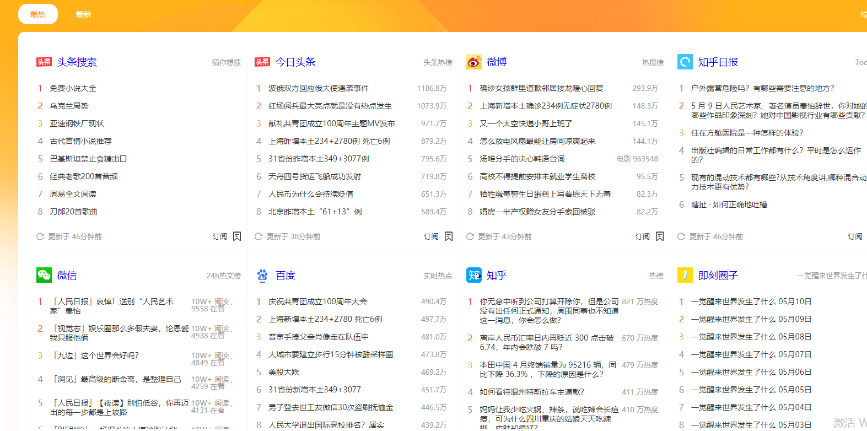Subscribe to 今日头条 via 订阅
867x431 pixels.
[431, 236]
